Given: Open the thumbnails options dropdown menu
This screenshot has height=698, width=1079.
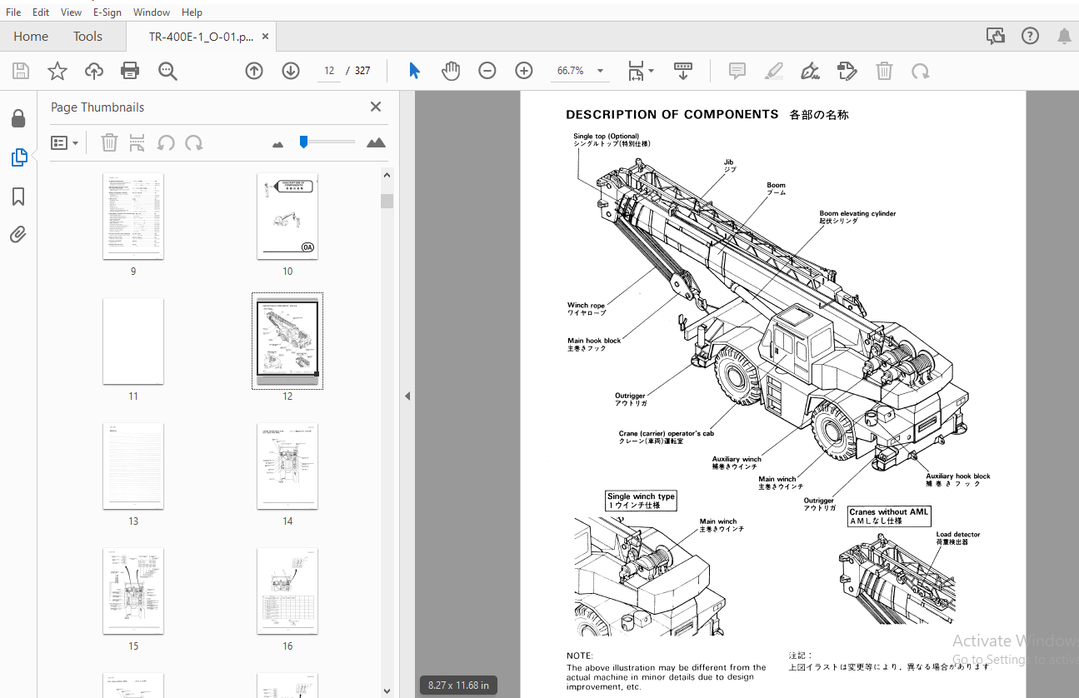Looking at the screenshot, I should click(65, 143).
